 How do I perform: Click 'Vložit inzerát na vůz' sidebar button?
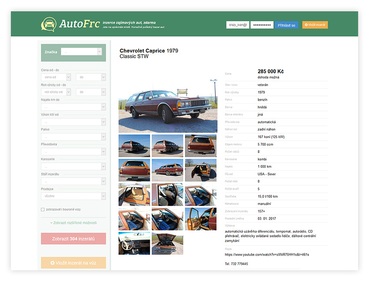tap(73, 262)
